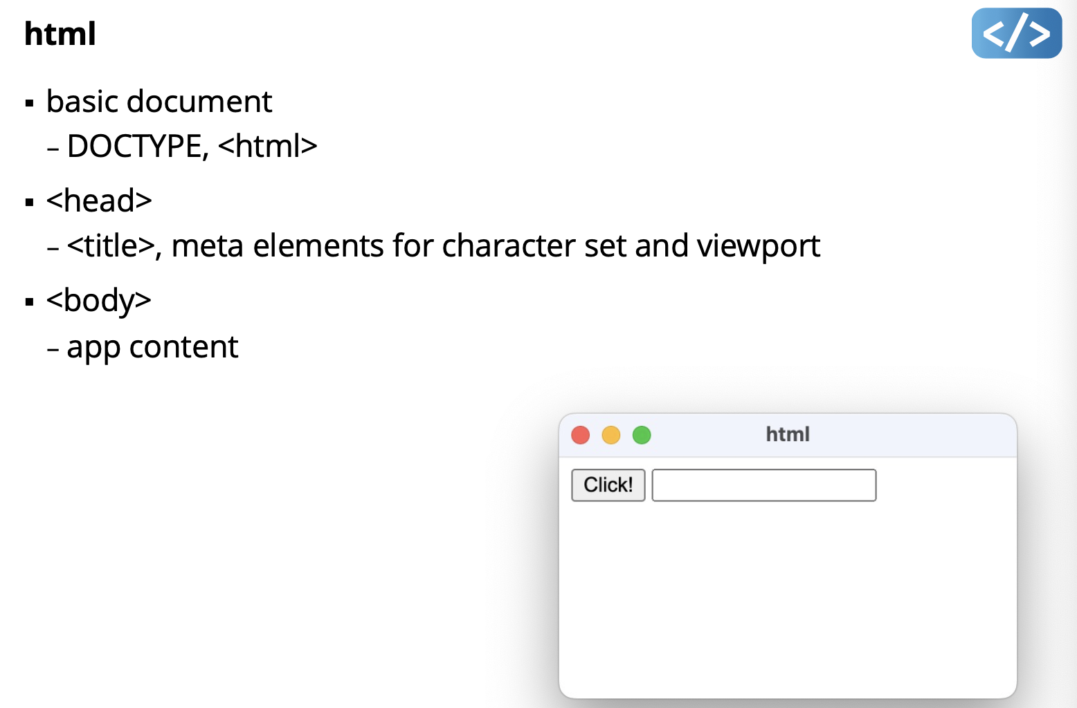This screenshot has height=708, width=1077.
Task: Select the '<body>' bullet text
Action: [99, 300]
